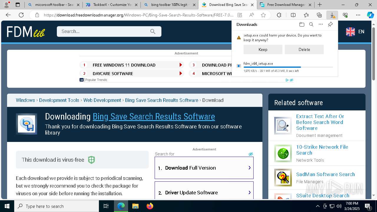Open More options in Downloads panel

coord(321,24)
